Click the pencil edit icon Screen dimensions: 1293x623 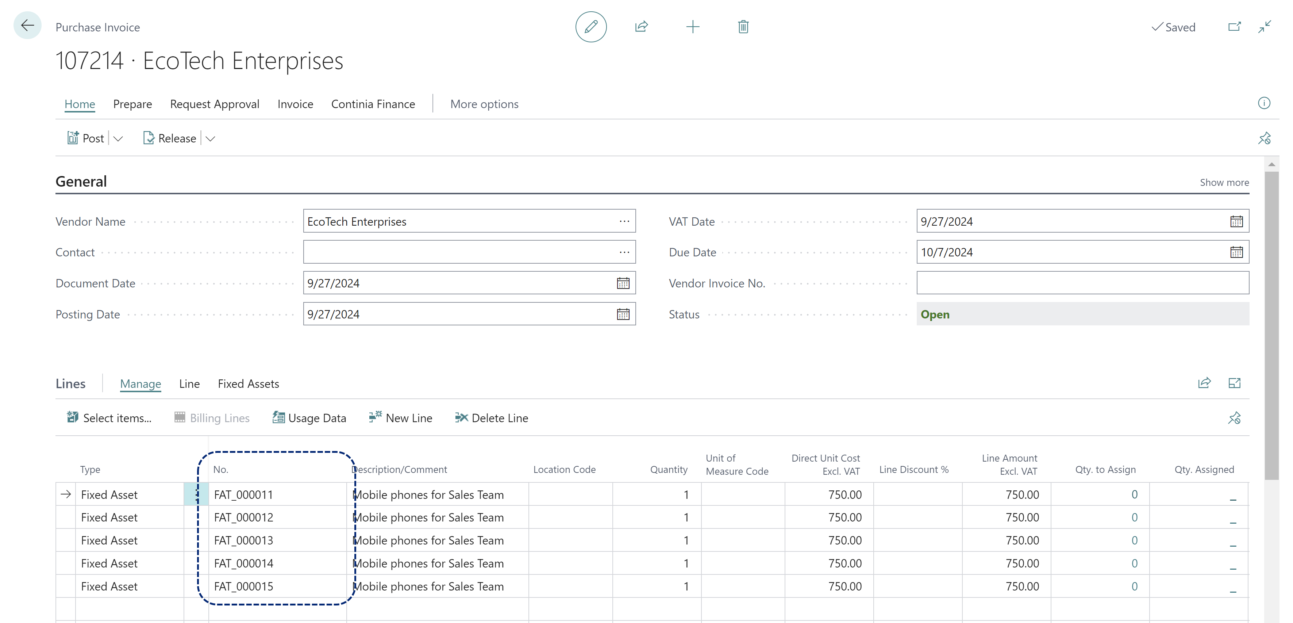(x=591, y=27)
